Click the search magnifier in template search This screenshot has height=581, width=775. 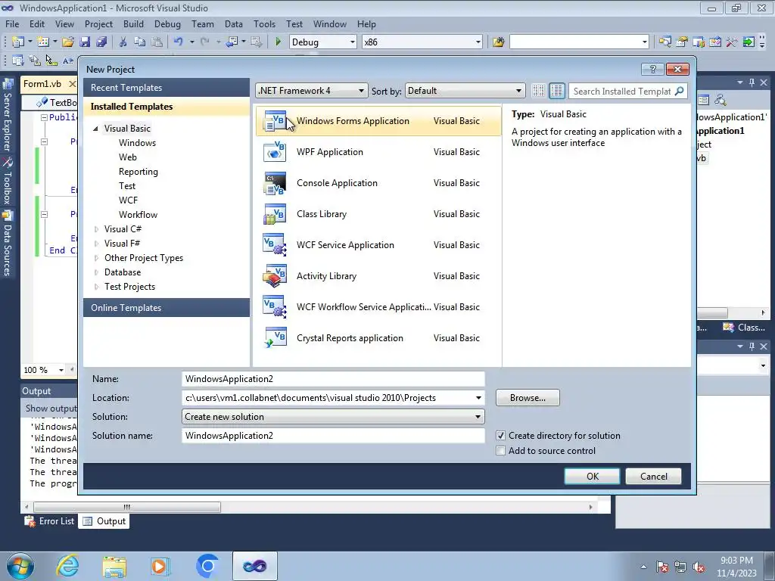679,91
